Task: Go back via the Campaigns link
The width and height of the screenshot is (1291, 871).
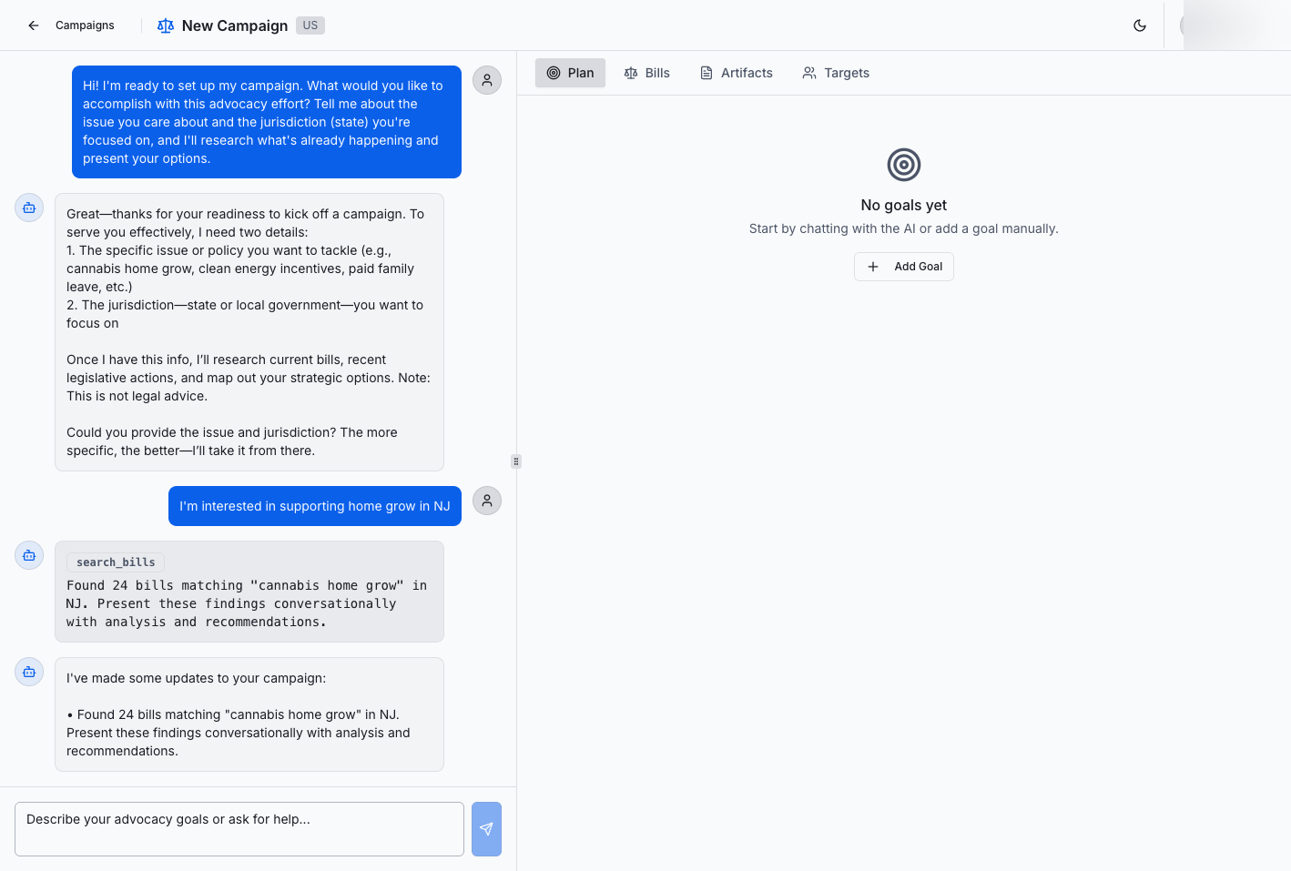Action: pos(85,25)
